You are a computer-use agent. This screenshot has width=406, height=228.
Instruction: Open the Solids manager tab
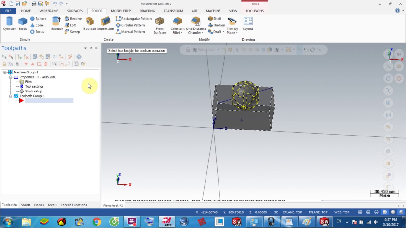pyautogui.click(x=26, y=205)
